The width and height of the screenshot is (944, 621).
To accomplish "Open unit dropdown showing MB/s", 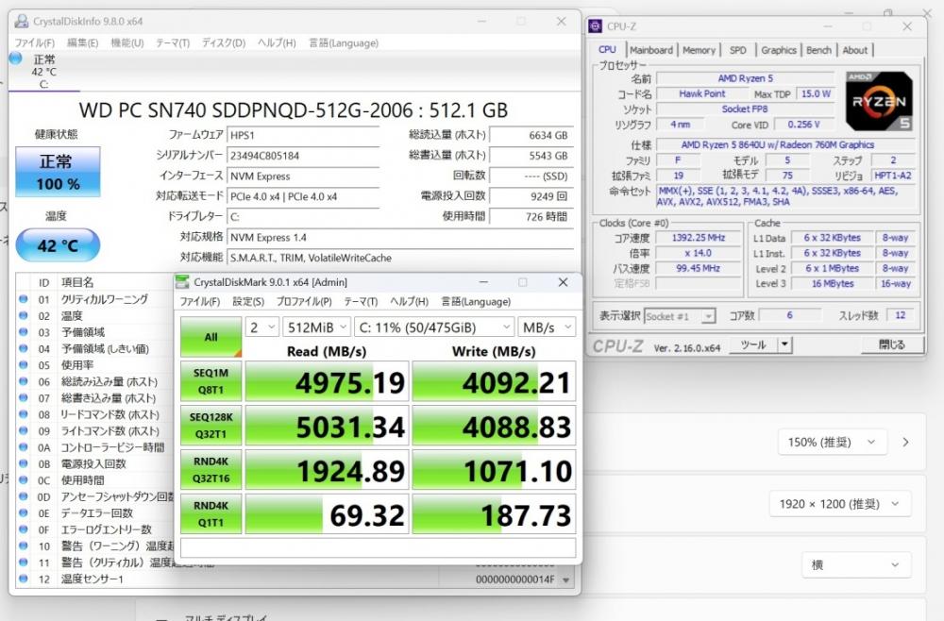I will point(547,327).
